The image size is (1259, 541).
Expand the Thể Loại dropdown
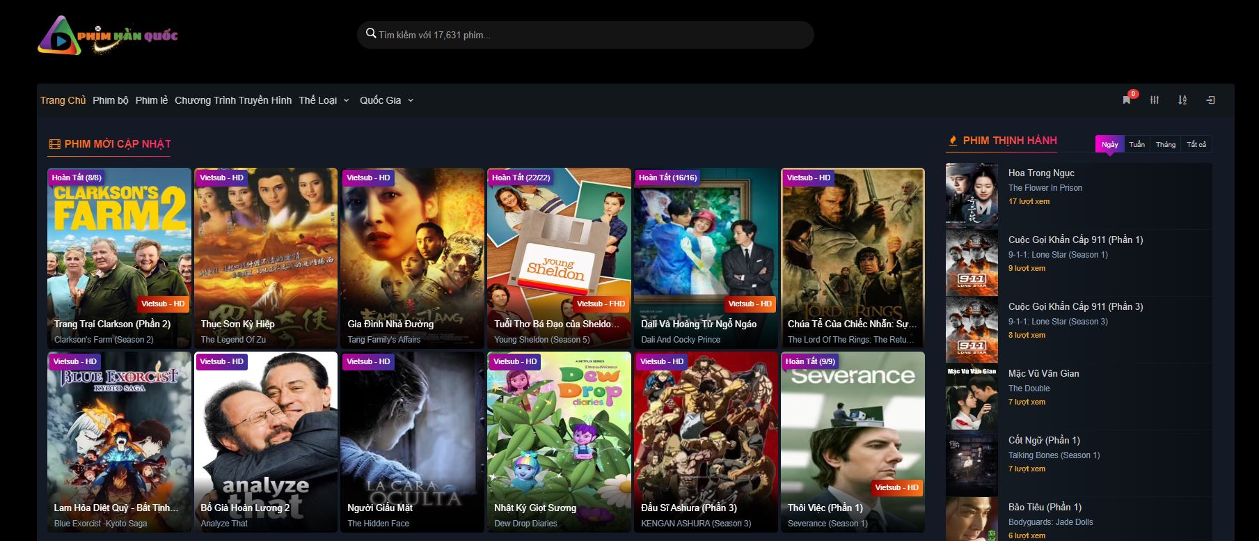(x=324, y=100)
